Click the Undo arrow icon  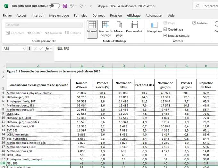[x=72, y=6]
